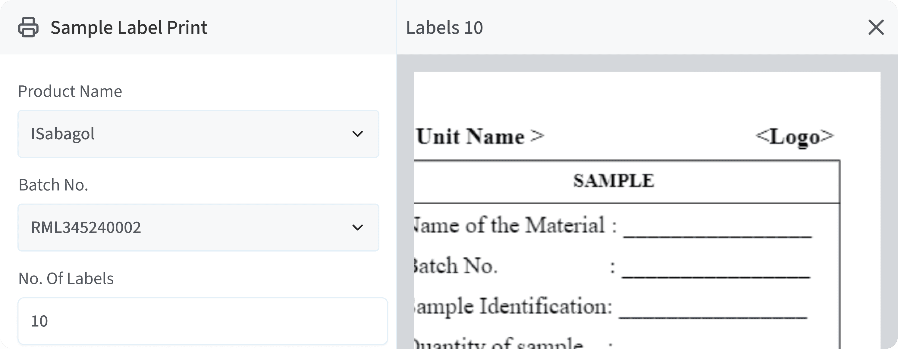Open the Product Name dropdown
This screenshot has width=898, height=349.
pyautogui.click(x=198, y=134)
